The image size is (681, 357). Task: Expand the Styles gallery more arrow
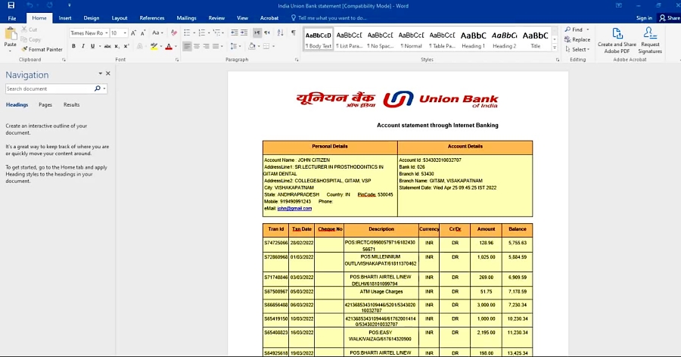coord(555,48)
